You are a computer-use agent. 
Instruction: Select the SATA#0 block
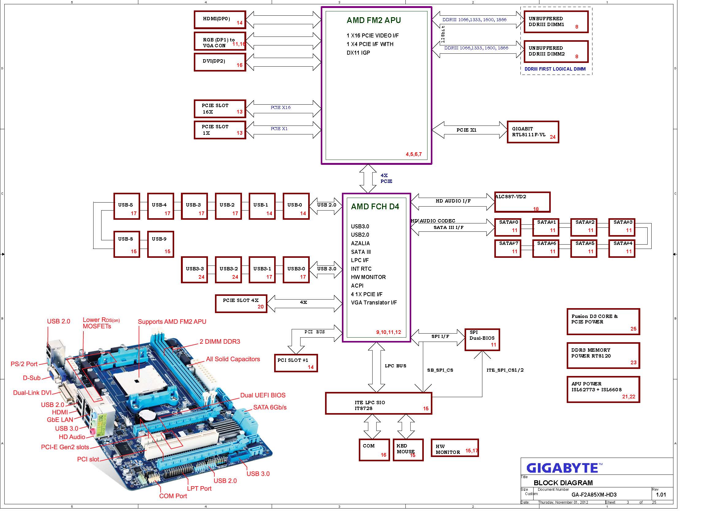(508, 227)
